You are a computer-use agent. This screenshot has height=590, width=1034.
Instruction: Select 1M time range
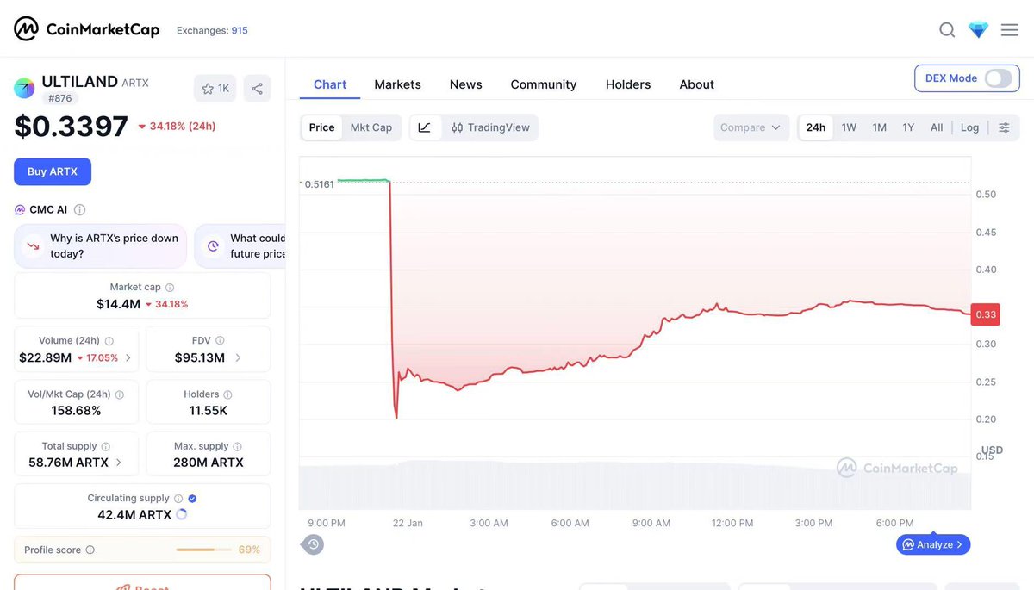coord(879,127)
